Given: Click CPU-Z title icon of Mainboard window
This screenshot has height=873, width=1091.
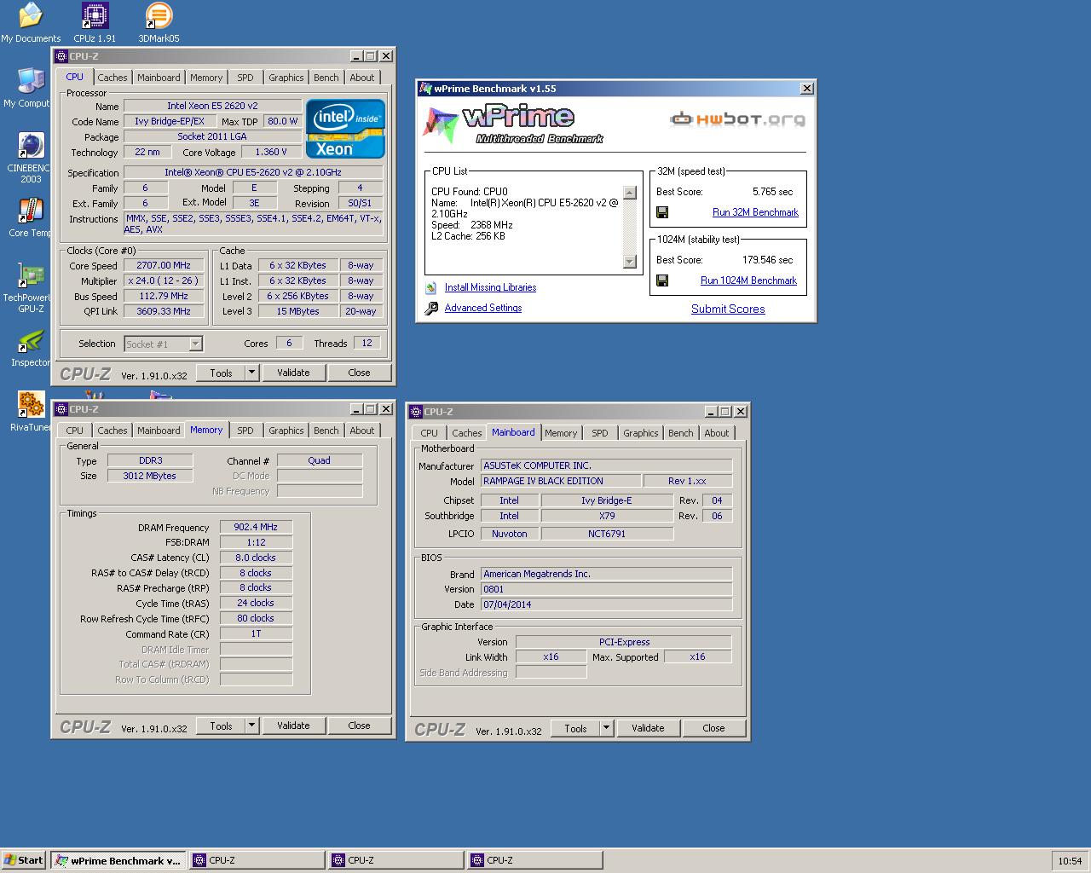Looking at the screenshot, I should (x=416, y=412).
